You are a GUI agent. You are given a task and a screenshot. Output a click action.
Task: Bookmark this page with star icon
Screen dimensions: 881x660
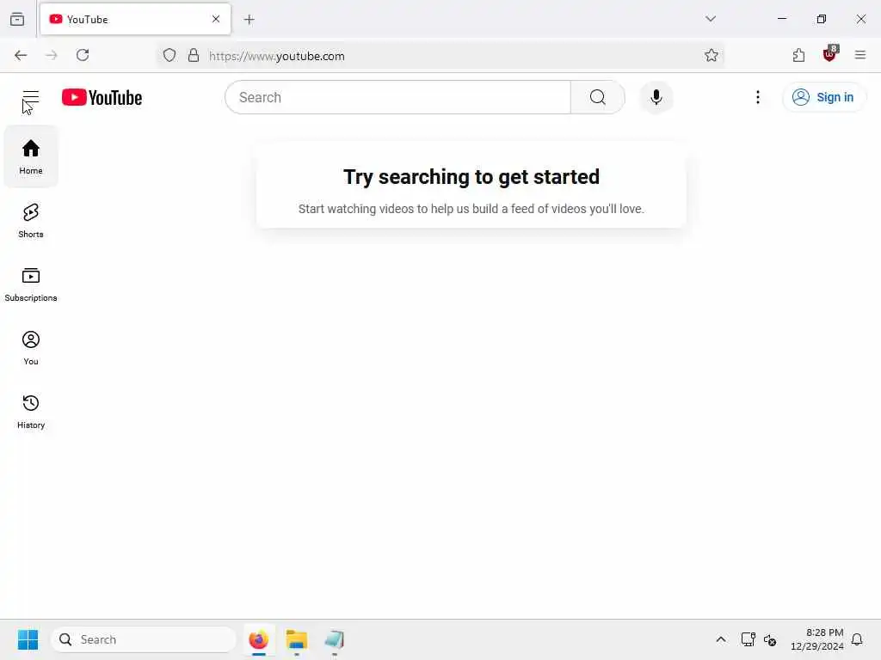[711, 55]
